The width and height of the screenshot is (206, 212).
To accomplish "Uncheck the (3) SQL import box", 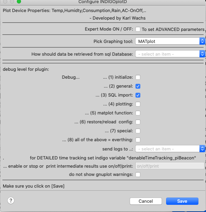I will (138, 95).
